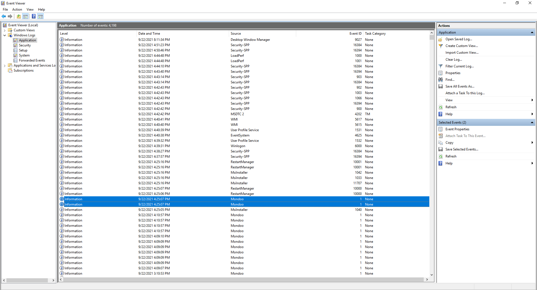Open the View menu
Image resolution: width=537 pixels, height=290 pixels.
click(x=30, y=9)
